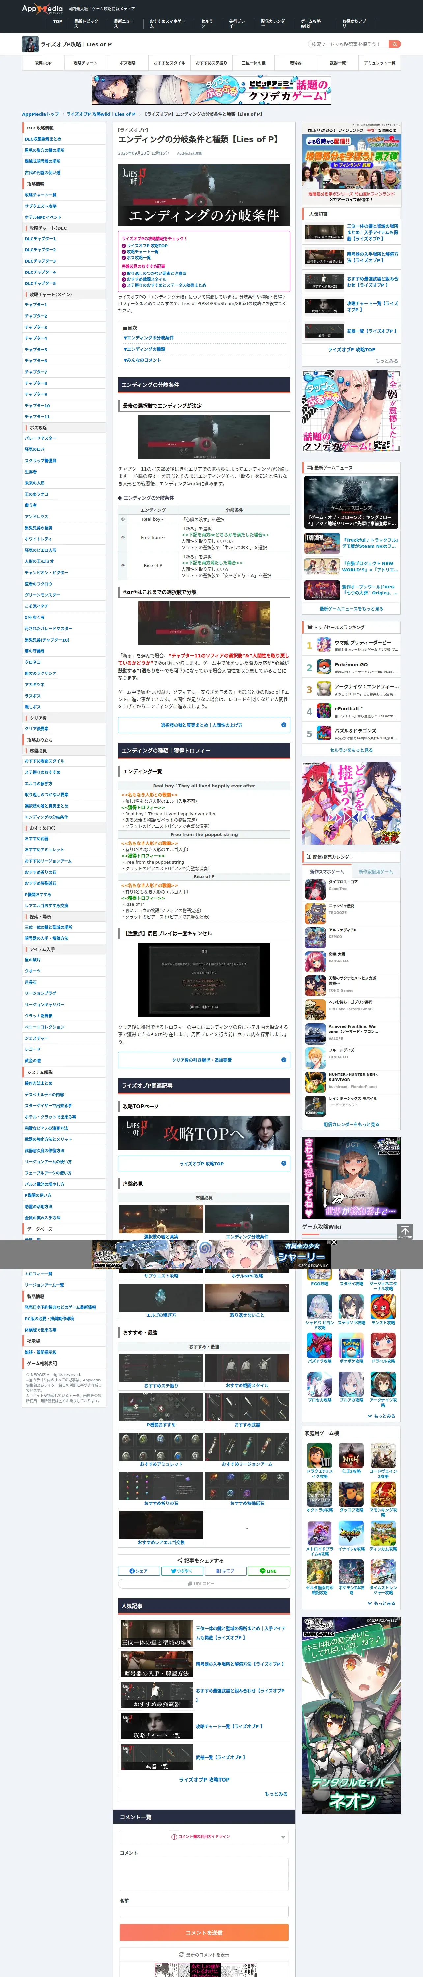423x1977 pixels.
Task: Open the 攻略チャート navigation tab
Action: (85, 63)
